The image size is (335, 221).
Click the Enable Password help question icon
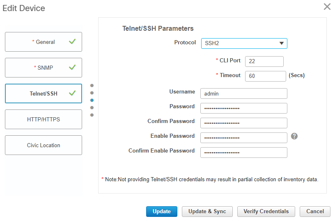294,136
